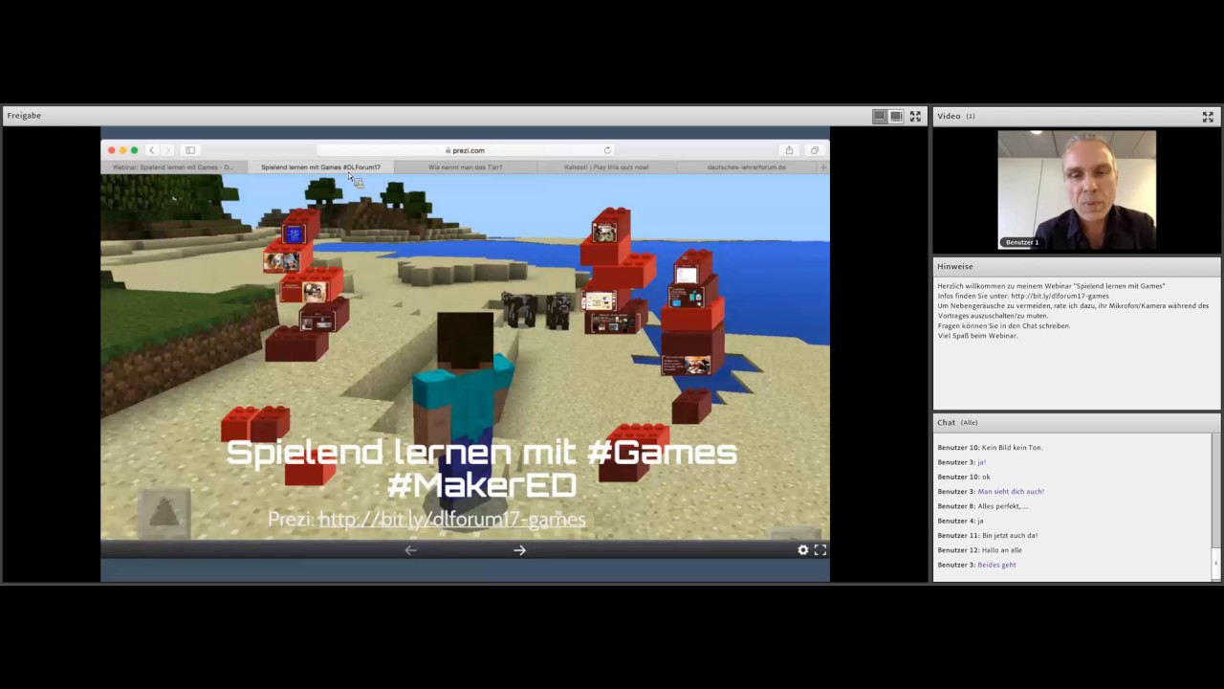Reload the prezi.com page
The image size is (1224, 689).
click(607, 150)
